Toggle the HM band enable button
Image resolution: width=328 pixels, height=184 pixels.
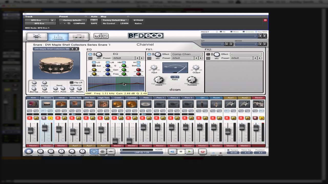[x=124, y=62]
